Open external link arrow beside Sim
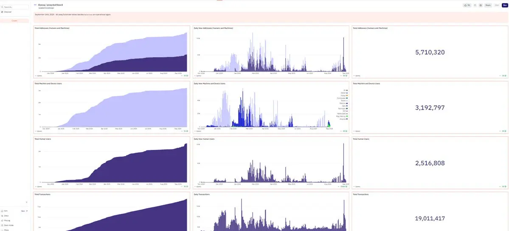 click(27, 211)
